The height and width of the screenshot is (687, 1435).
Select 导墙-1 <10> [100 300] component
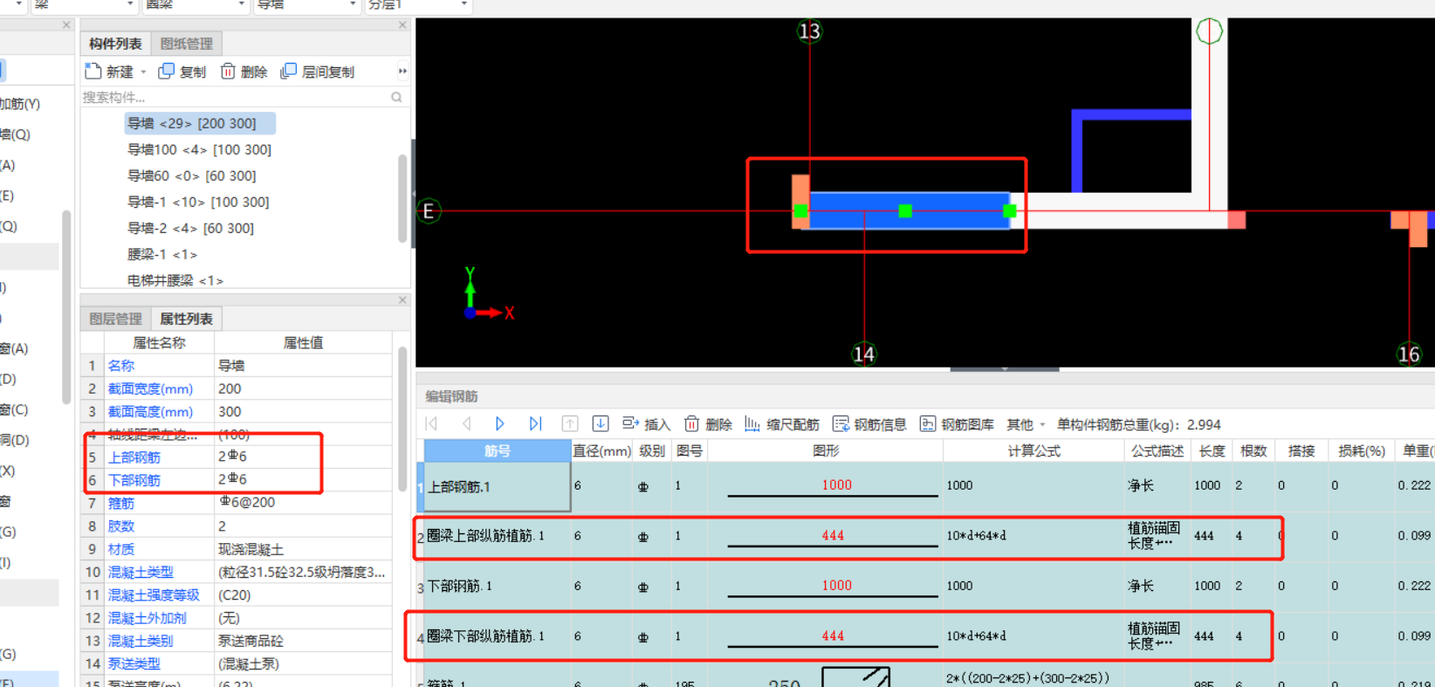(x=198, y=202)
